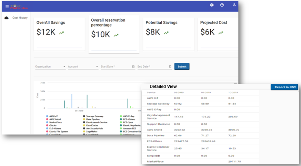Click the MarketPlace legend color dot
This screenshot has height=166, width=301.
pos(47,122)
